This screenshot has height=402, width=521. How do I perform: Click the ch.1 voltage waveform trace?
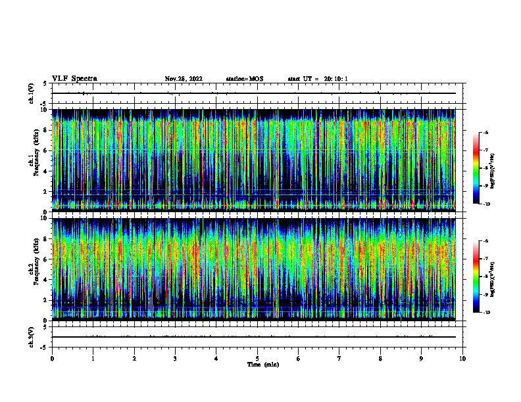pyautogui.click(x=253, y=93)
